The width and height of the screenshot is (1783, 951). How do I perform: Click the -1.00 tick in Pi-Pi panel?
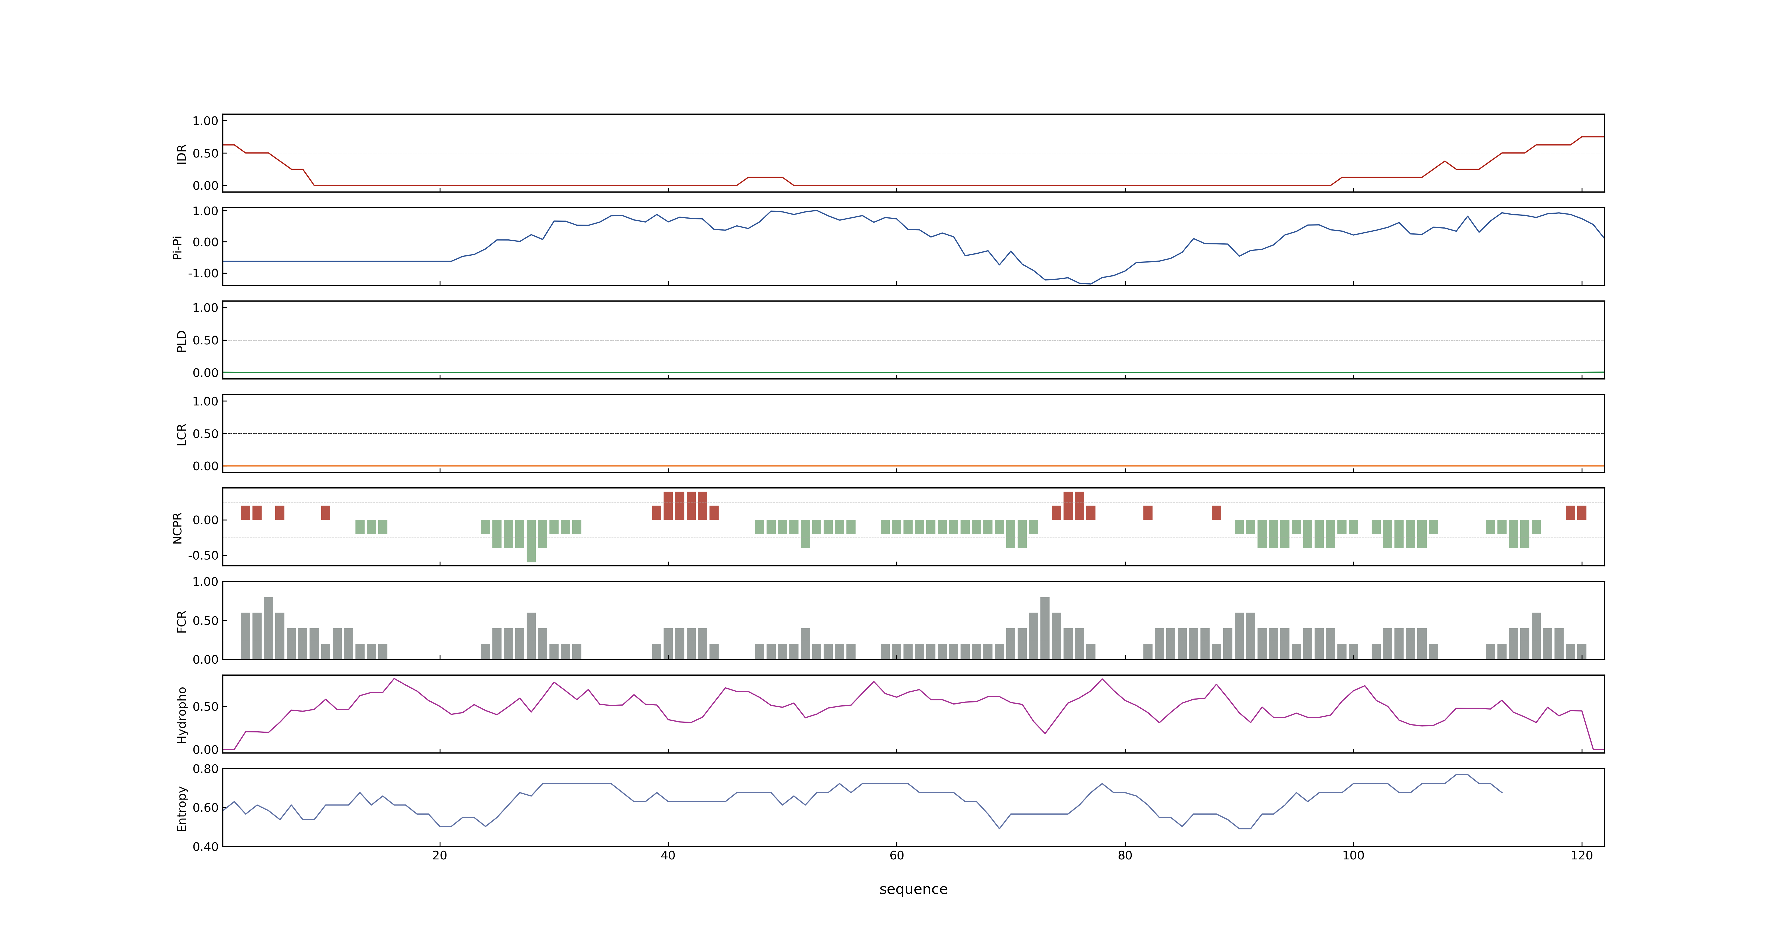pyautogui.click(x=203, y=273)
